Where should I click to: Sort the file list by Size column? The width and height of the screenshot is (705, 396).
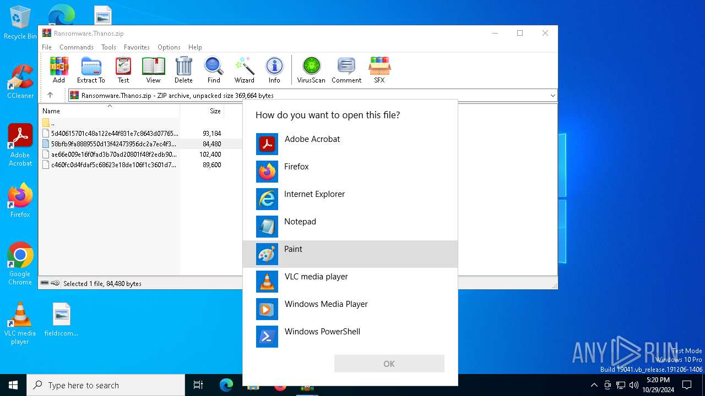[202, 111]
